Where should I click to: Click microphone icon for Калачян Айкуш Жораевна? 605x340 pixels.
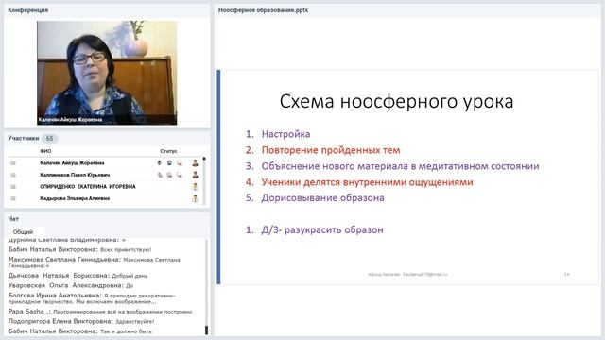(x=160, y=163)
